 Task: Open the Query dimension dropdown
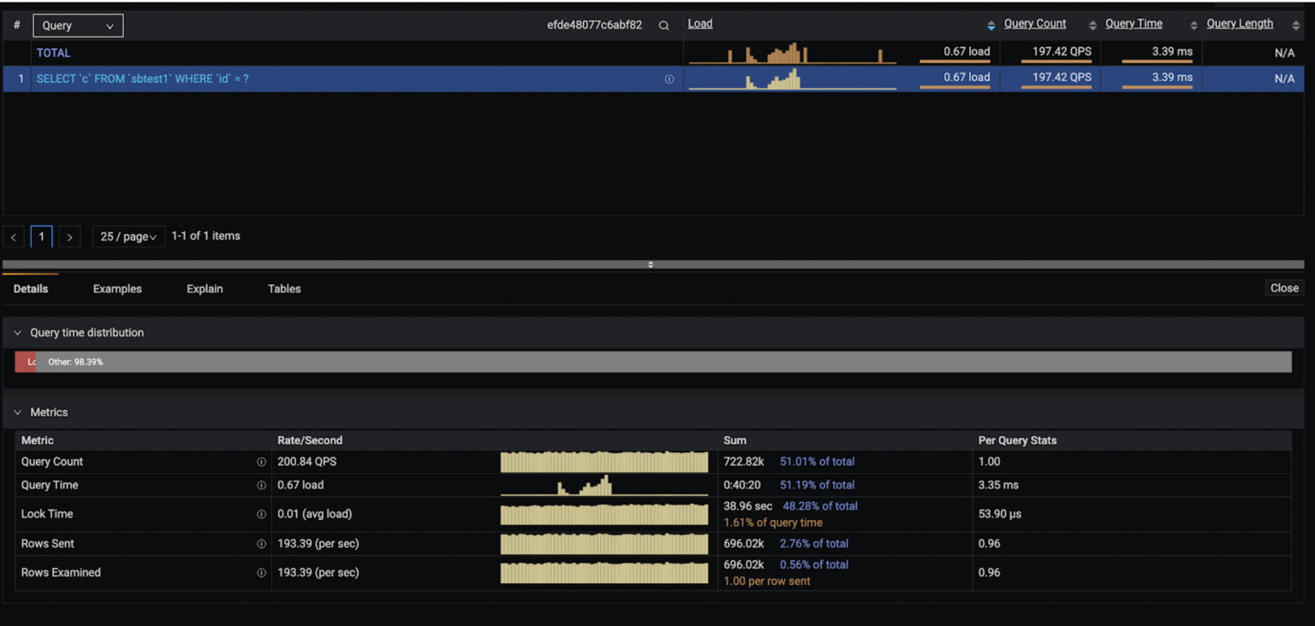point(78,25)
